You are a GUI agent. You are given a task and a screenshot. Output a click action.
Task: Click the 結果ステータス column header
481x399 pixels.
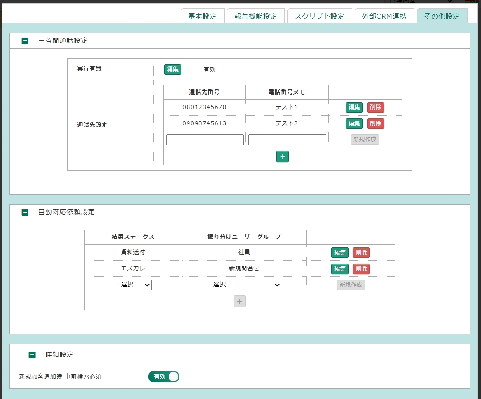[133, 237]
